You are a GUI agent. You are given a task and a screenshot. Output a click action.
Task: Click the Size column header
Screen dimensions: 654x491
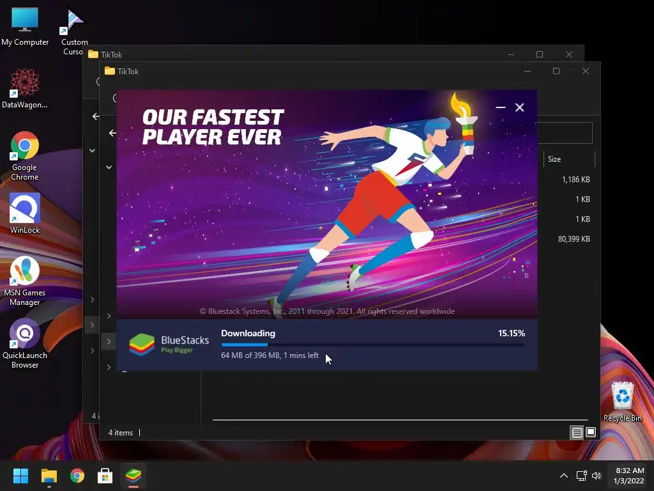[x=569, y=159]
